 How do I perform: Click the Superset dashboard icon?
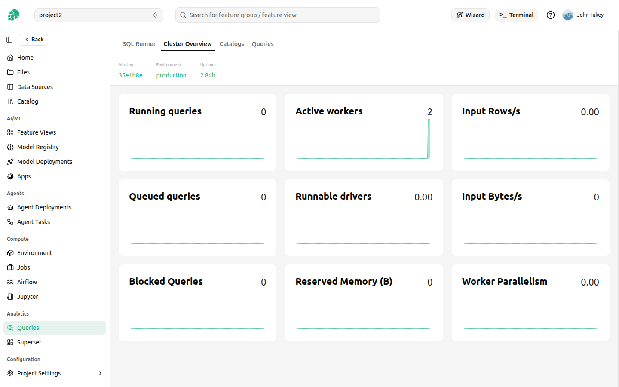(10, 342)
